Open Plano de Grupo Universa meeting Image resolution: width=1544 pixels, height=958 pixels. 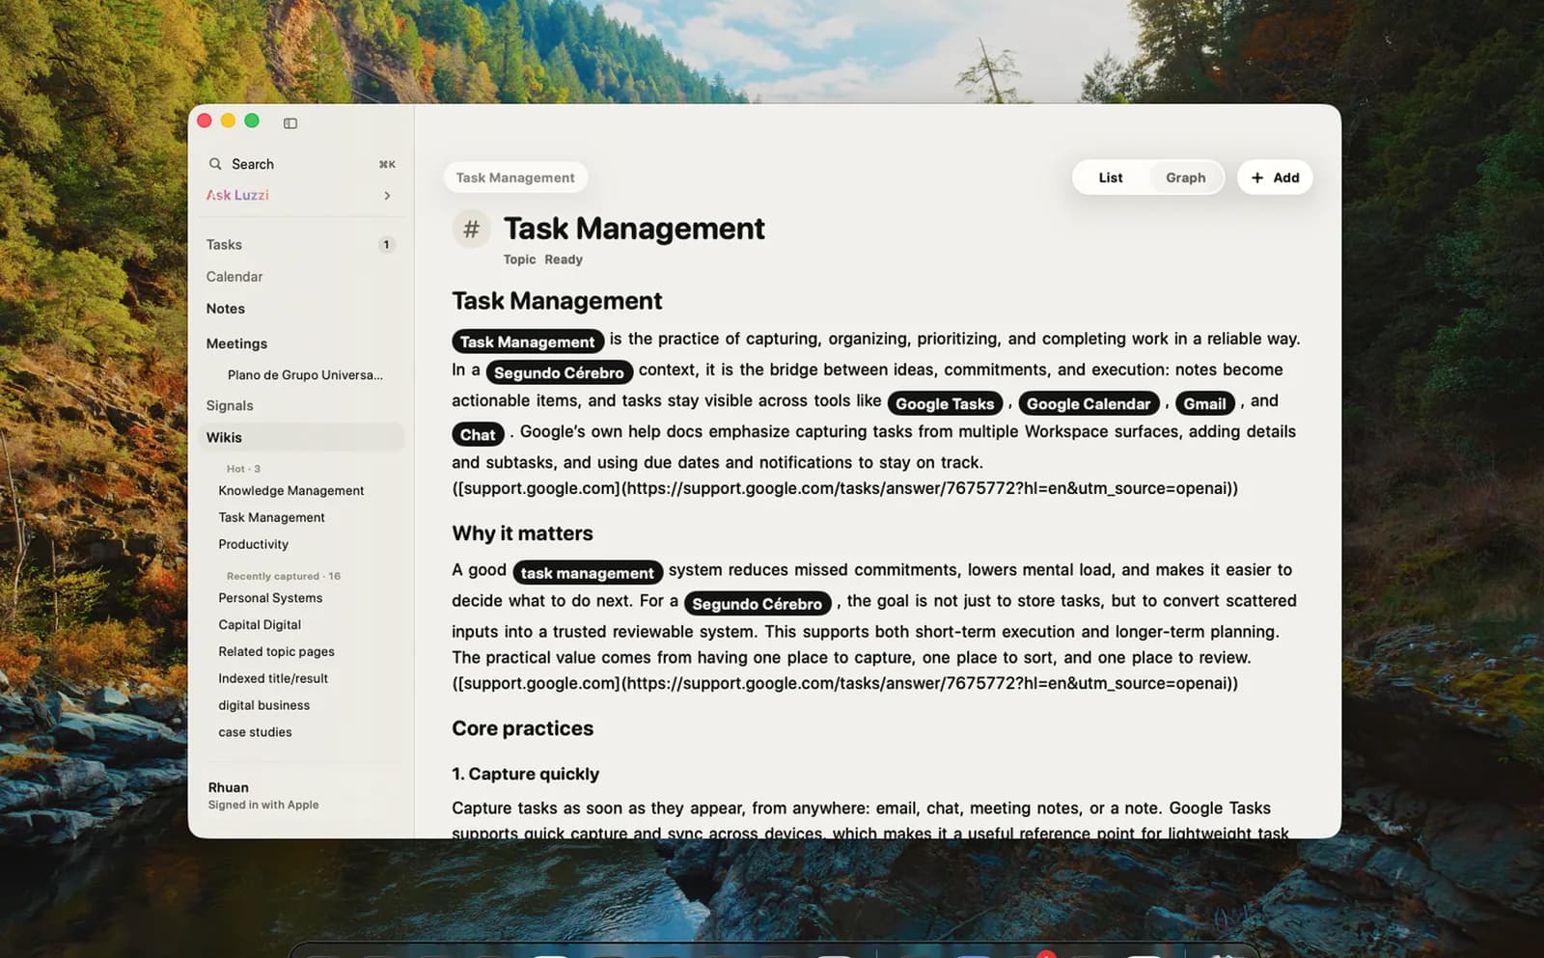[305, 375]
